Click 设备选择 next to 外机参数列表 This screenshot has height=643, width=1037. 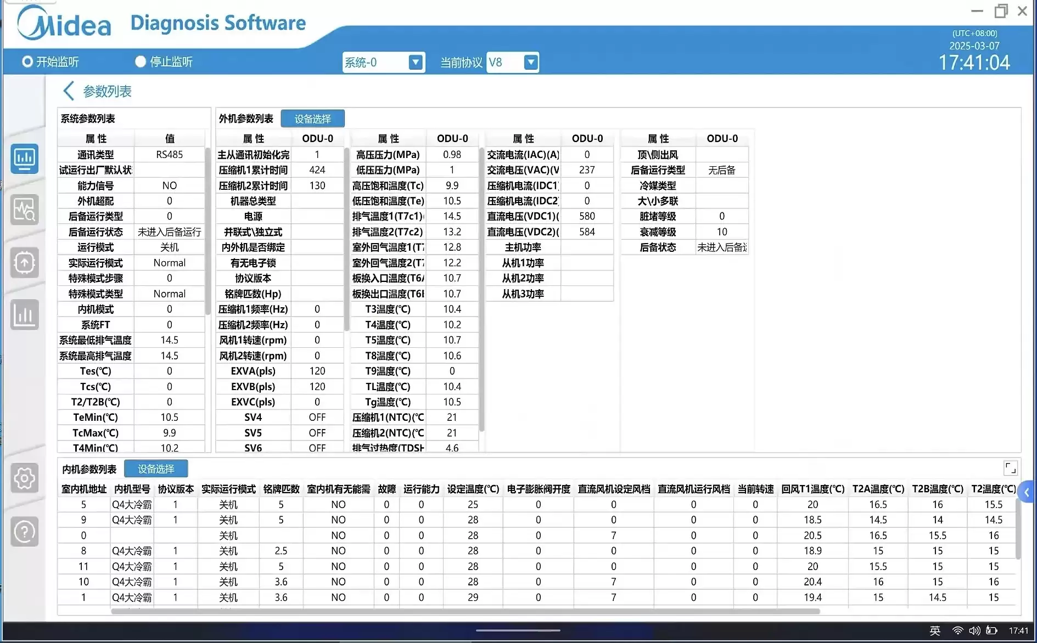(x=312, y=118)
